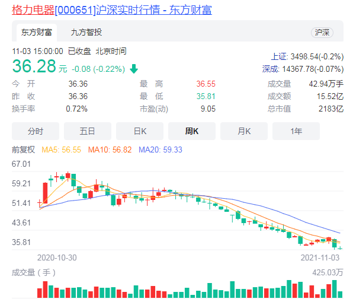This screenshot has width=353, height=302.
Task: Click the change value -0.08 (-0.22%)
Action: [98, 69]
